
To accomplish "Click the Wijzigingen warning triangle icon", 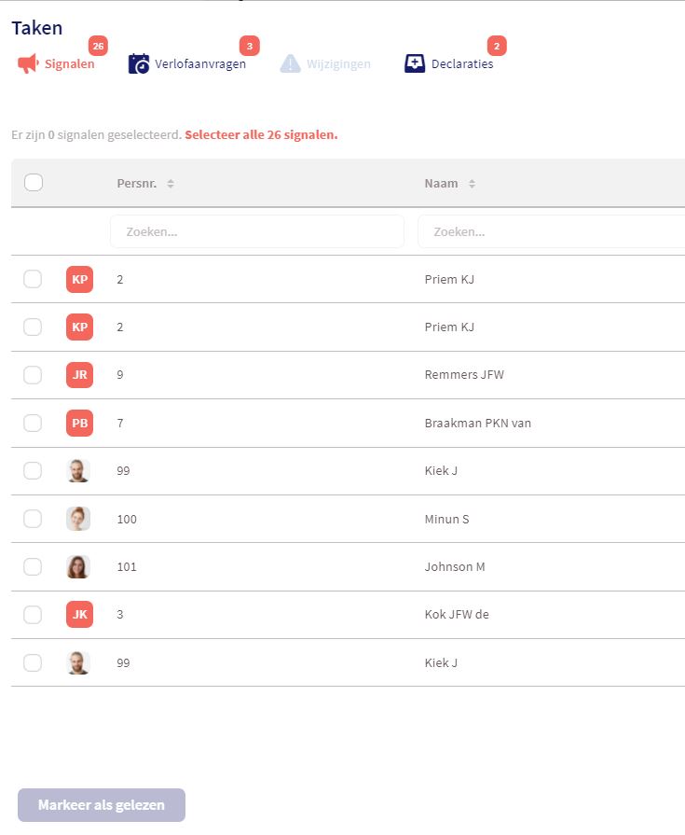I will (291, 64).
